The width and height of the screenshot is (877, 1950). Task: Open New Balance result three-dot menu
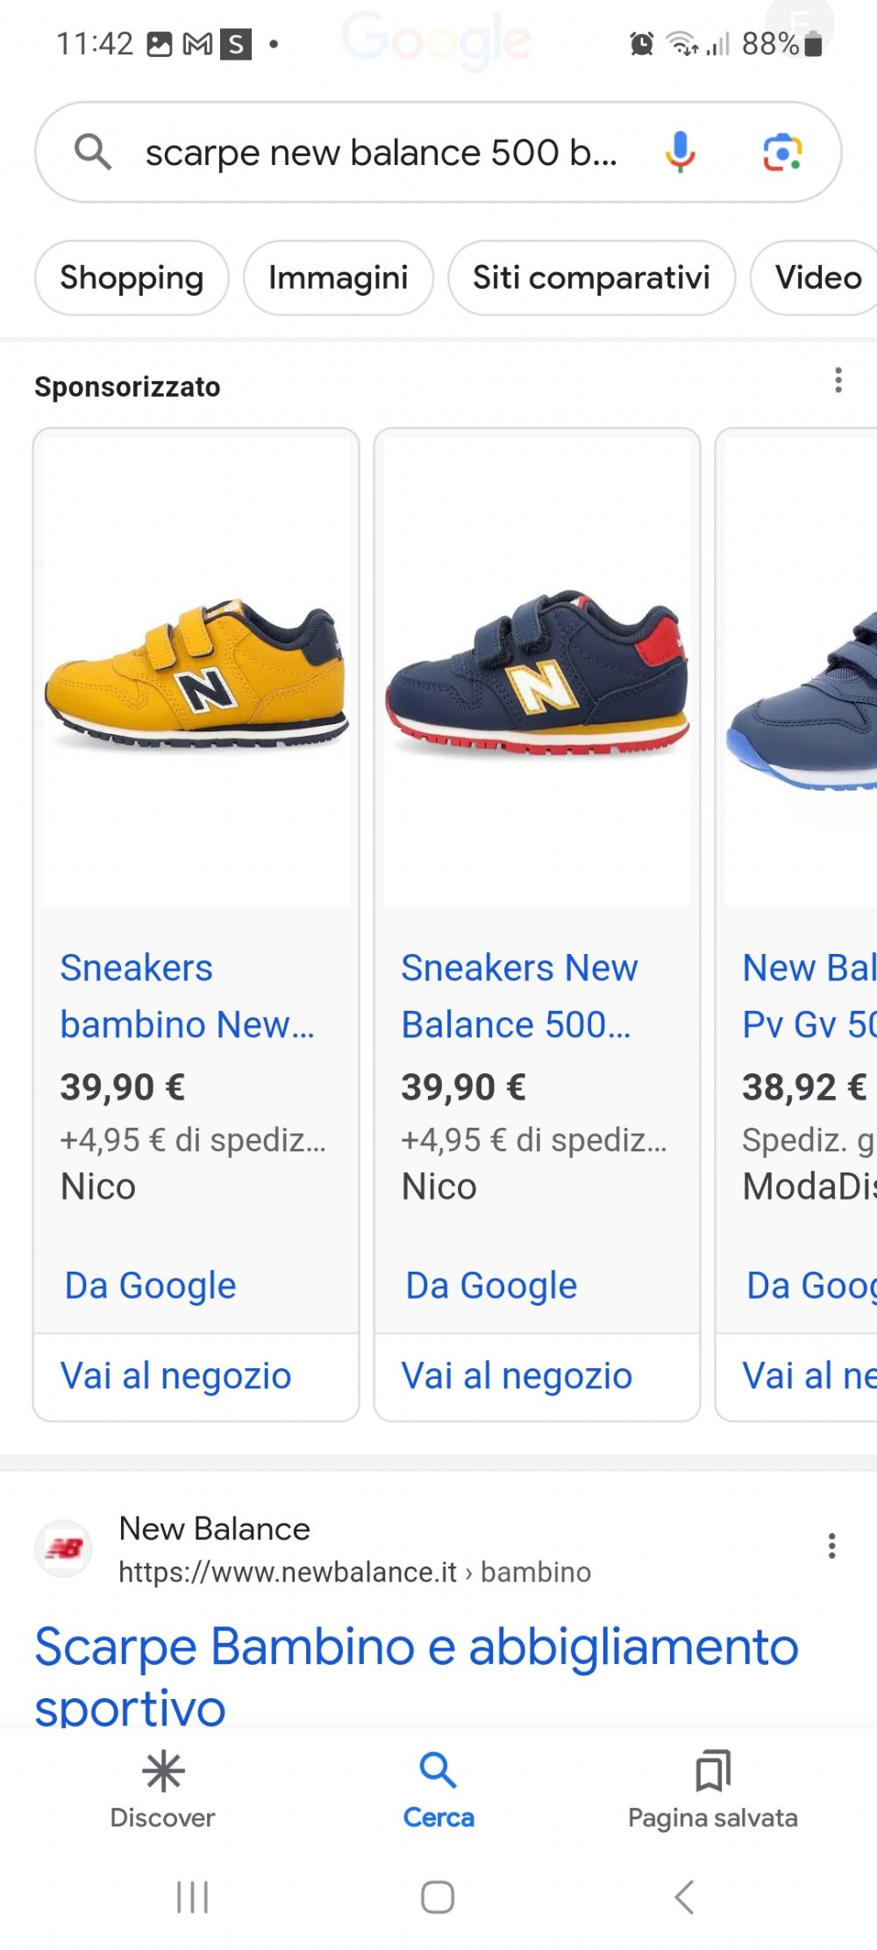tap(831, 1545)
